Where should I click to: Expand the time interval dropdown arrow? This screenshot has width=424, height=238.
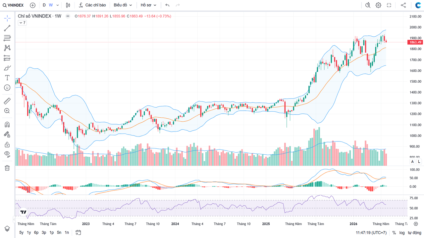tap(58, 5)
